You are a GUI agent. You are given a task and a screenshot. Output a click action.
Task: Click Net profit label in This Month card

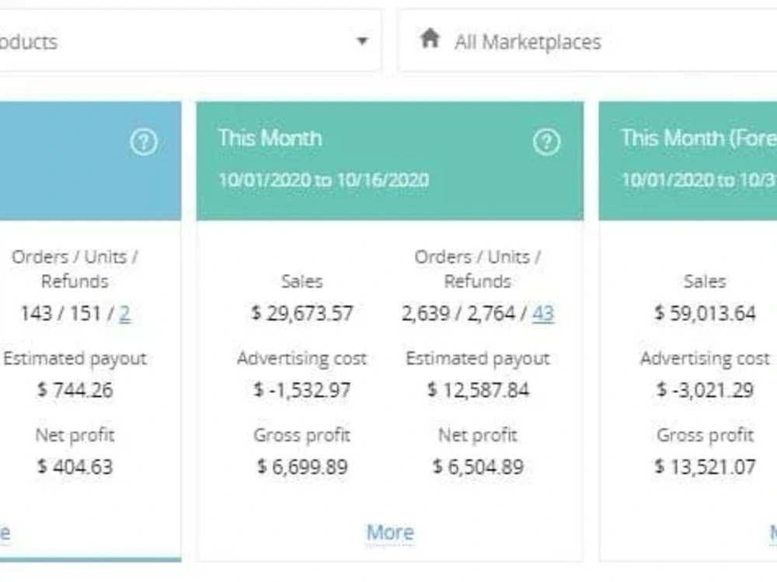pos(478,435)
